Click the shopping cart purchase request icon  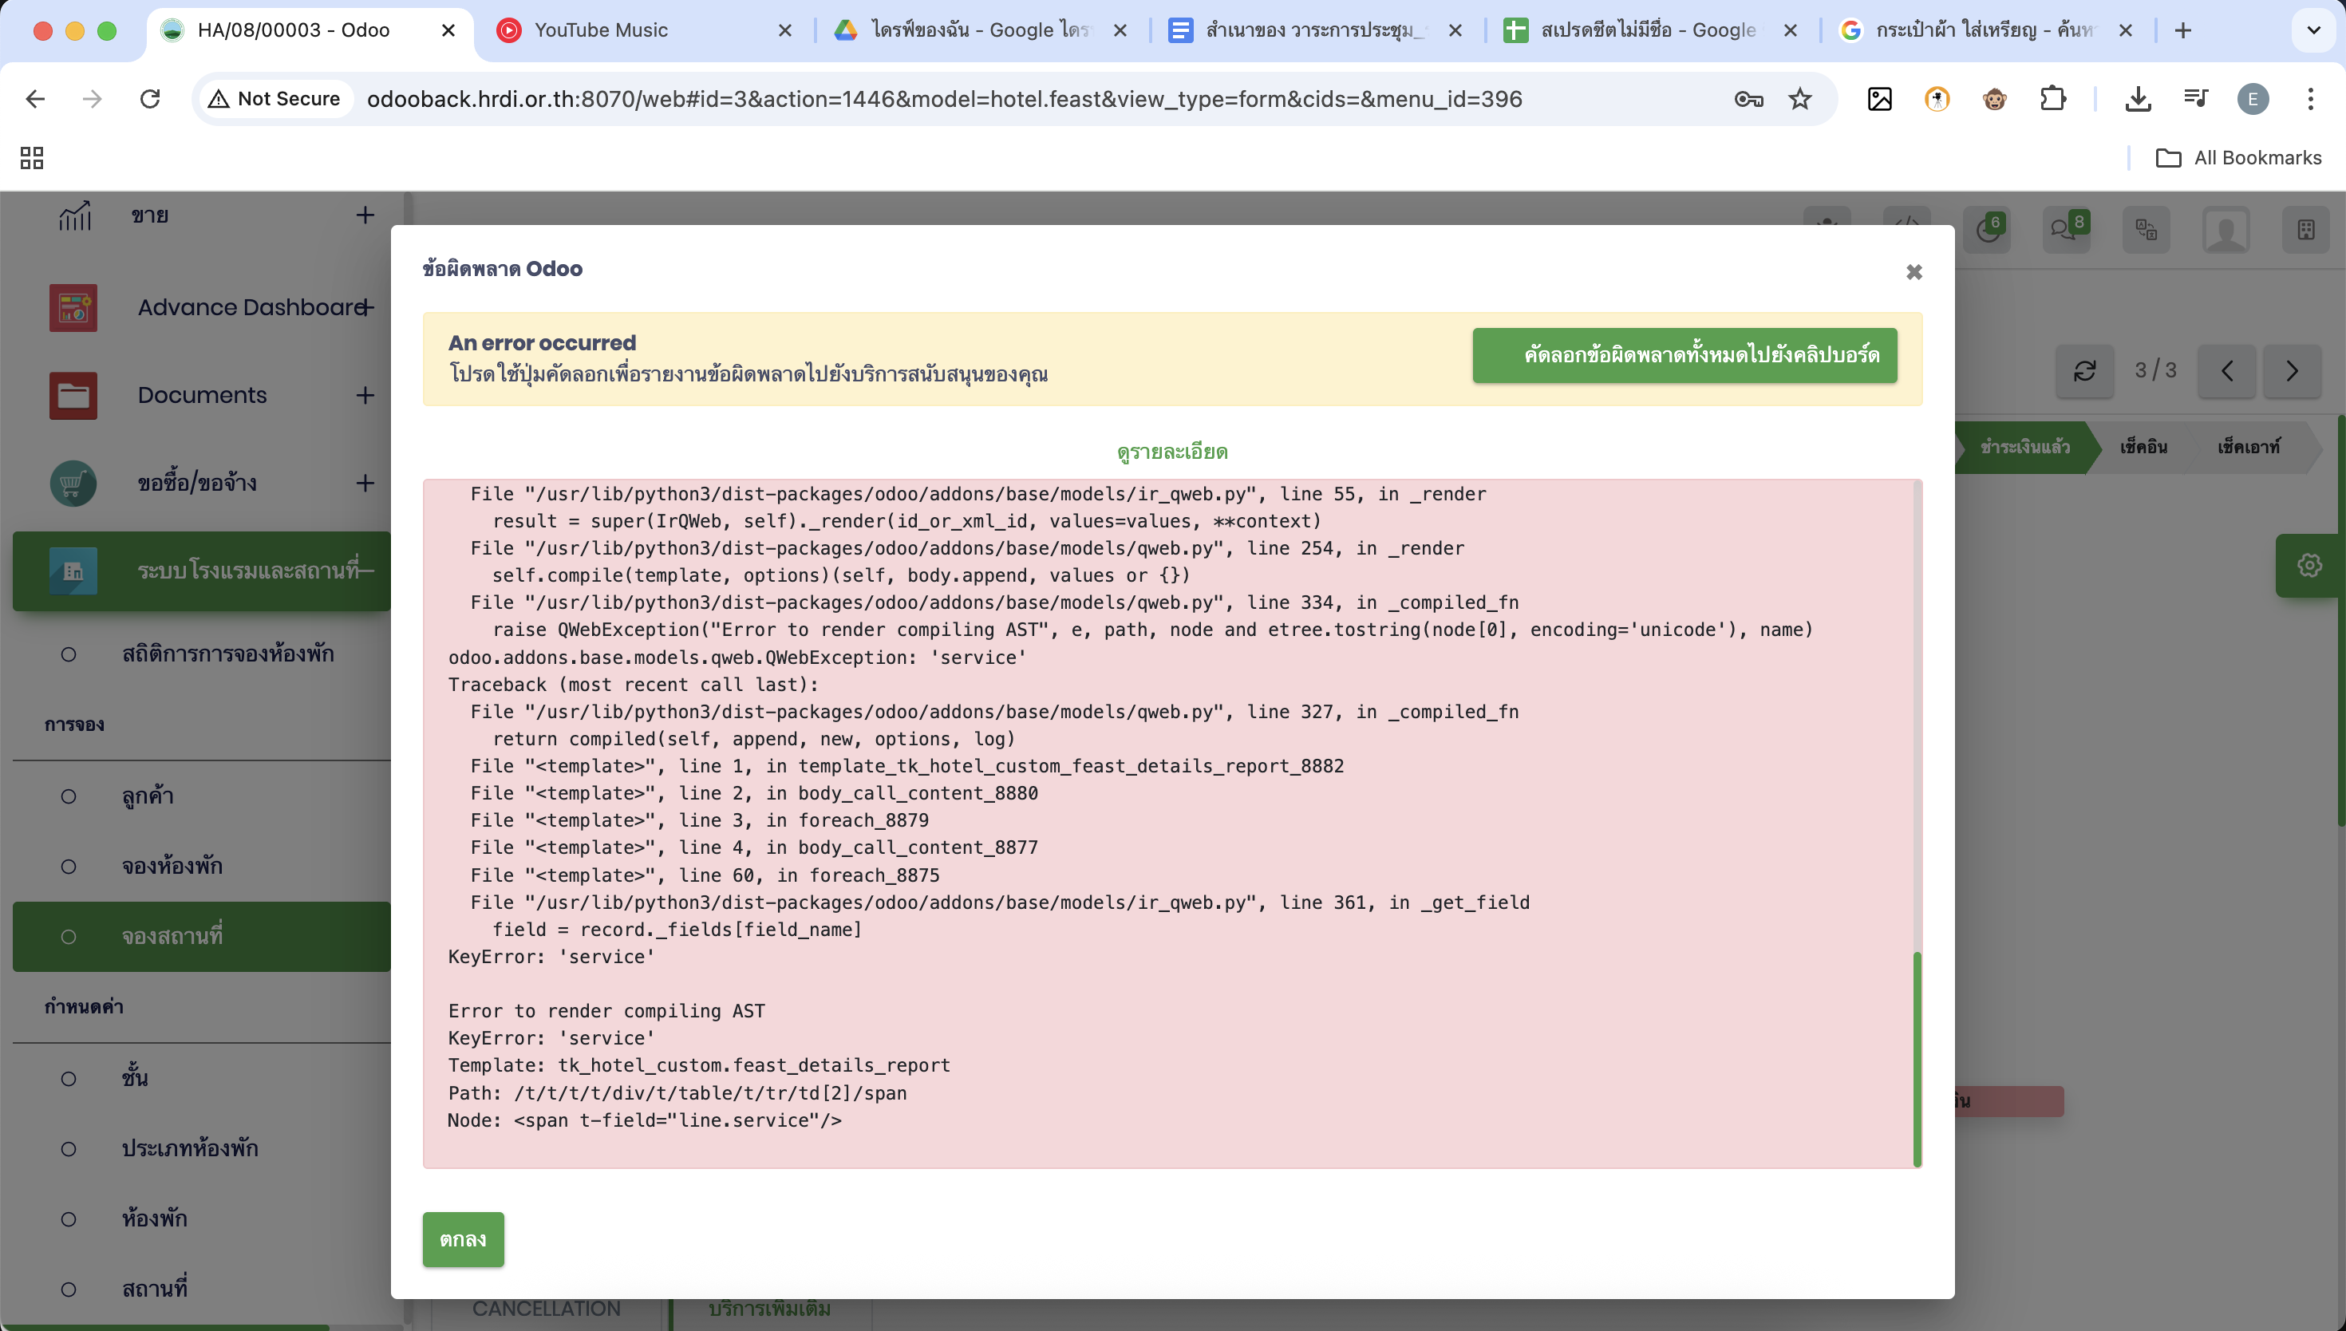73,483
